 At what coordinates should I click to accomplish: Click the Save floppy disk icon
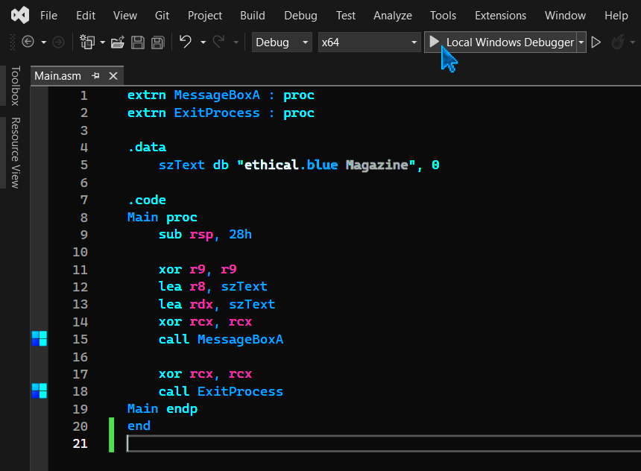[x=138, y=42]
